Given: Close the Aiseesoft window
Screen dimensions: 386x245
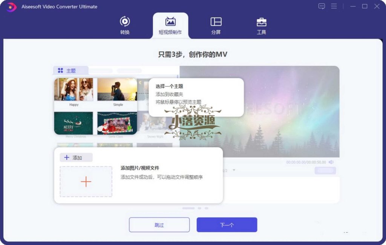Looking at the screenshot, I should (x=377, y=6).
